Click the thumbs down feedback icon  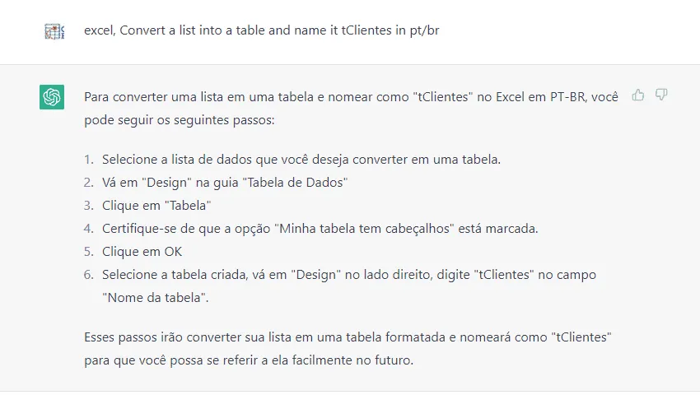(x=661, y=95)
